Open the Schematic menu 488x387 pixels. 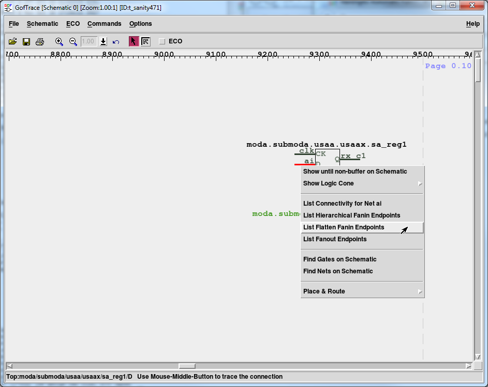[x=42, y=24]
